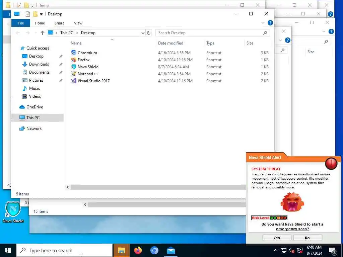Screen dimensions: 343x257
Task: Open Music folder in navigation pane
Action: [x=35, y=88]
